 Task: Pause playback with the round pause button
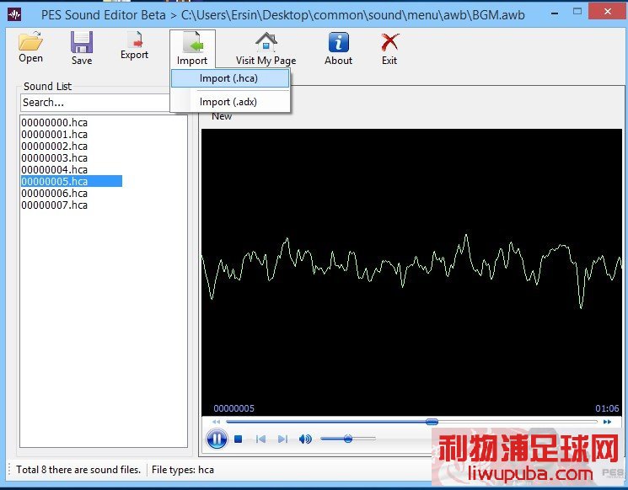[x=217, y=439]
